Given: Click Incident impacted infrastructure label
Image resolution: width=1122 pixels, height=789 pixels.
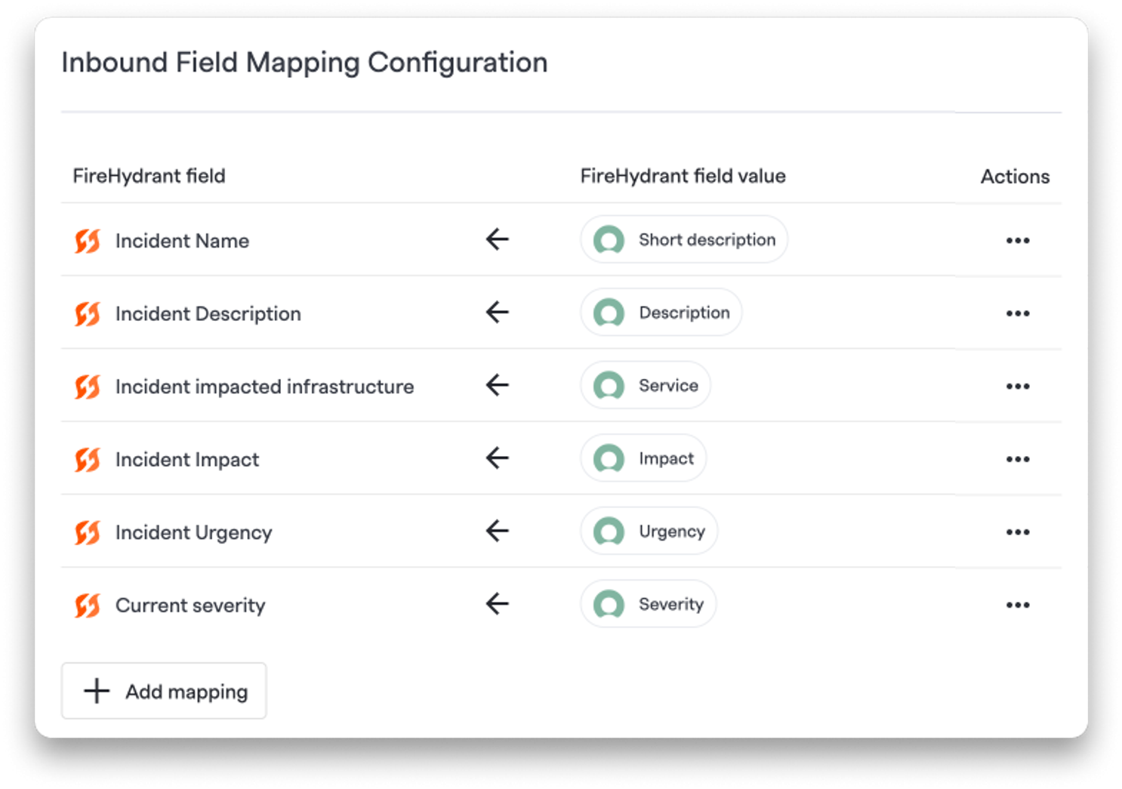Looking at the screenshot, I should [x=265, y=387].
